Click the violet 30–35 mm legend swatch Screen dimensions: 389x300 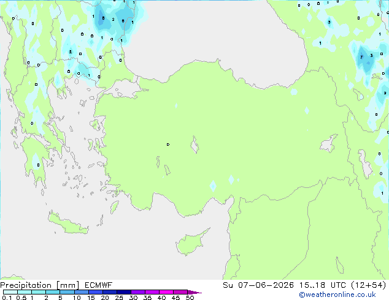point(138,292)
